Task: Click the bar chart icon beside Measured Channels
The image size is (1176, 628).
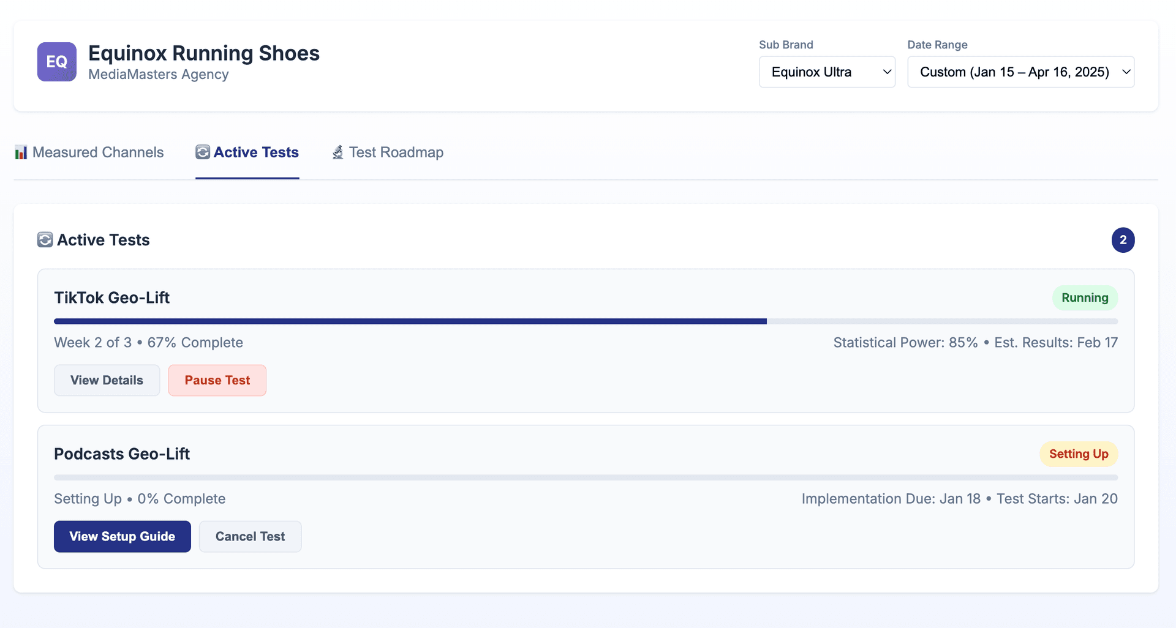Action: point(21,152)
